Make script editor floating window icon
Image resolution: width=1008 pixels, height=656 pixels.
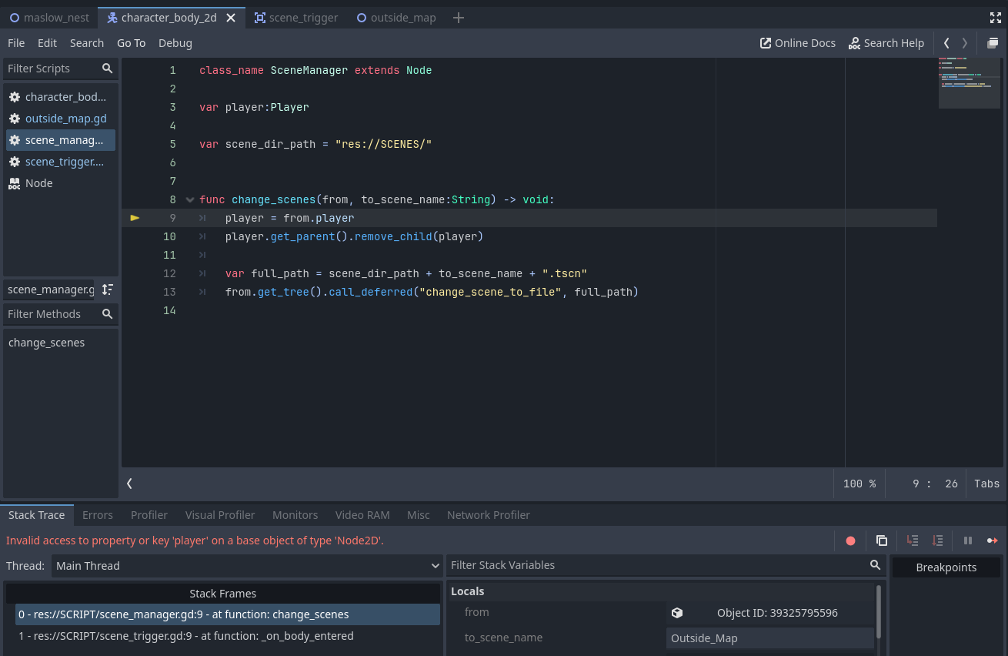pos(993,43)
